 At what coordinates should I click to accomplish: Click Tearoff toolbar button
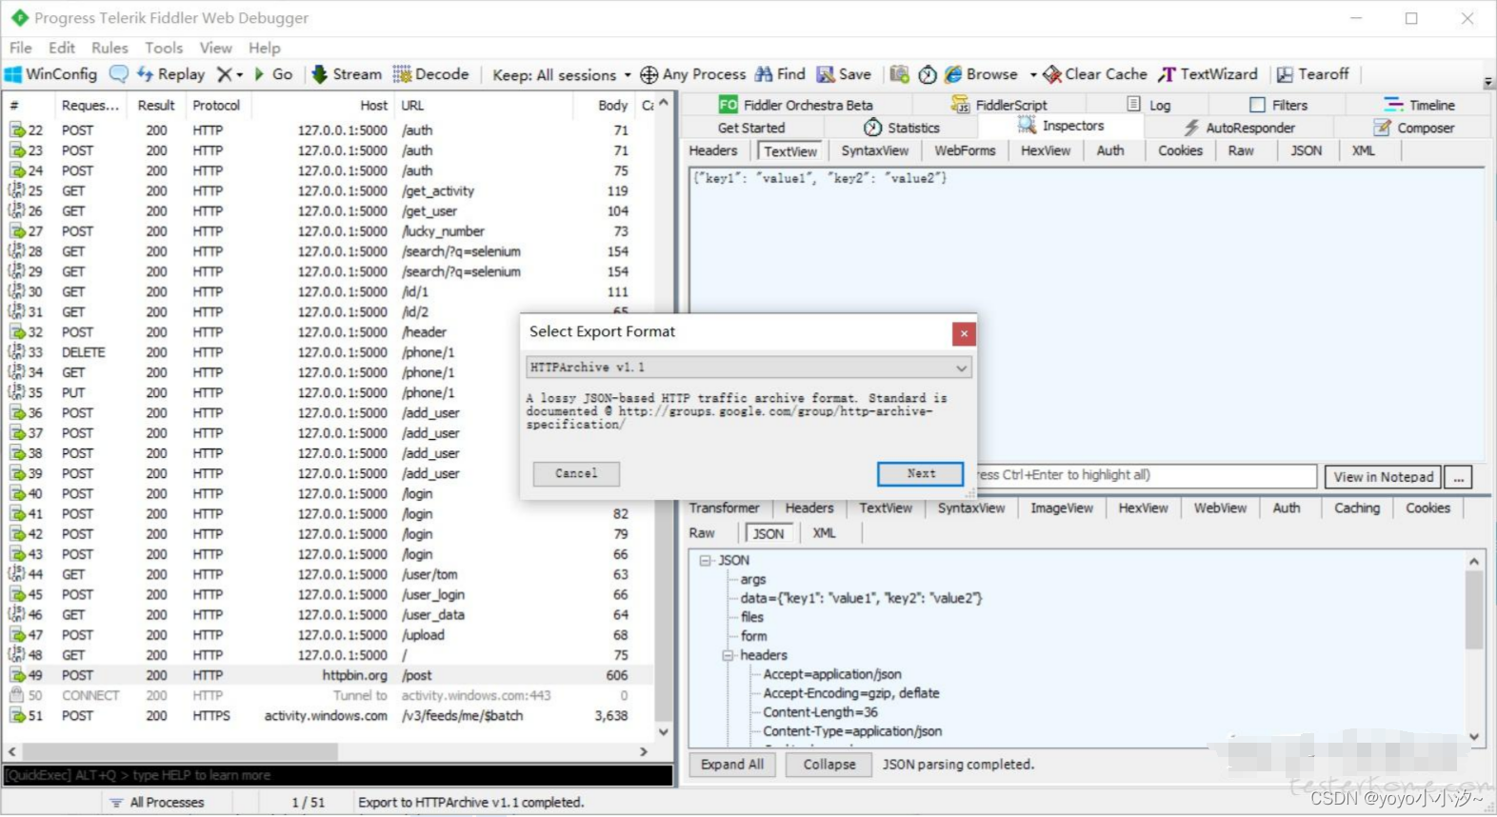point(1313,74)
